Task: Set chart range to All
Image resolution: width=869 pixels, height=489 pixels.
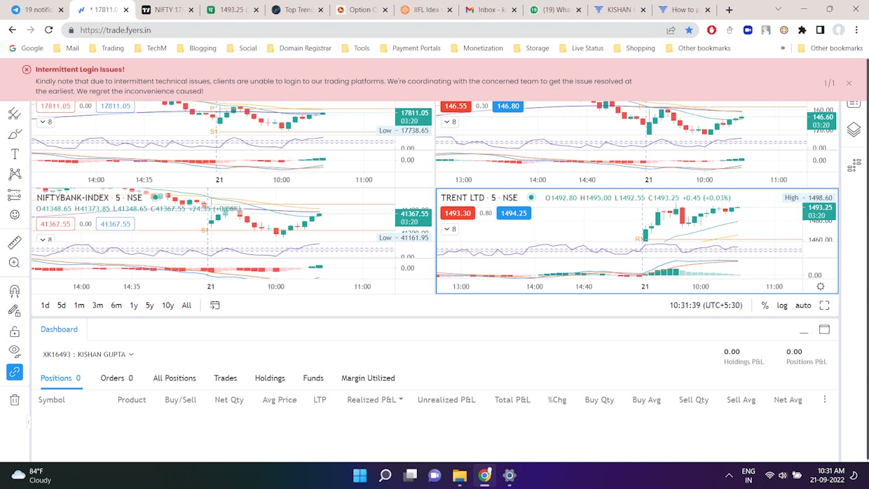Action: tap(186, 305)
